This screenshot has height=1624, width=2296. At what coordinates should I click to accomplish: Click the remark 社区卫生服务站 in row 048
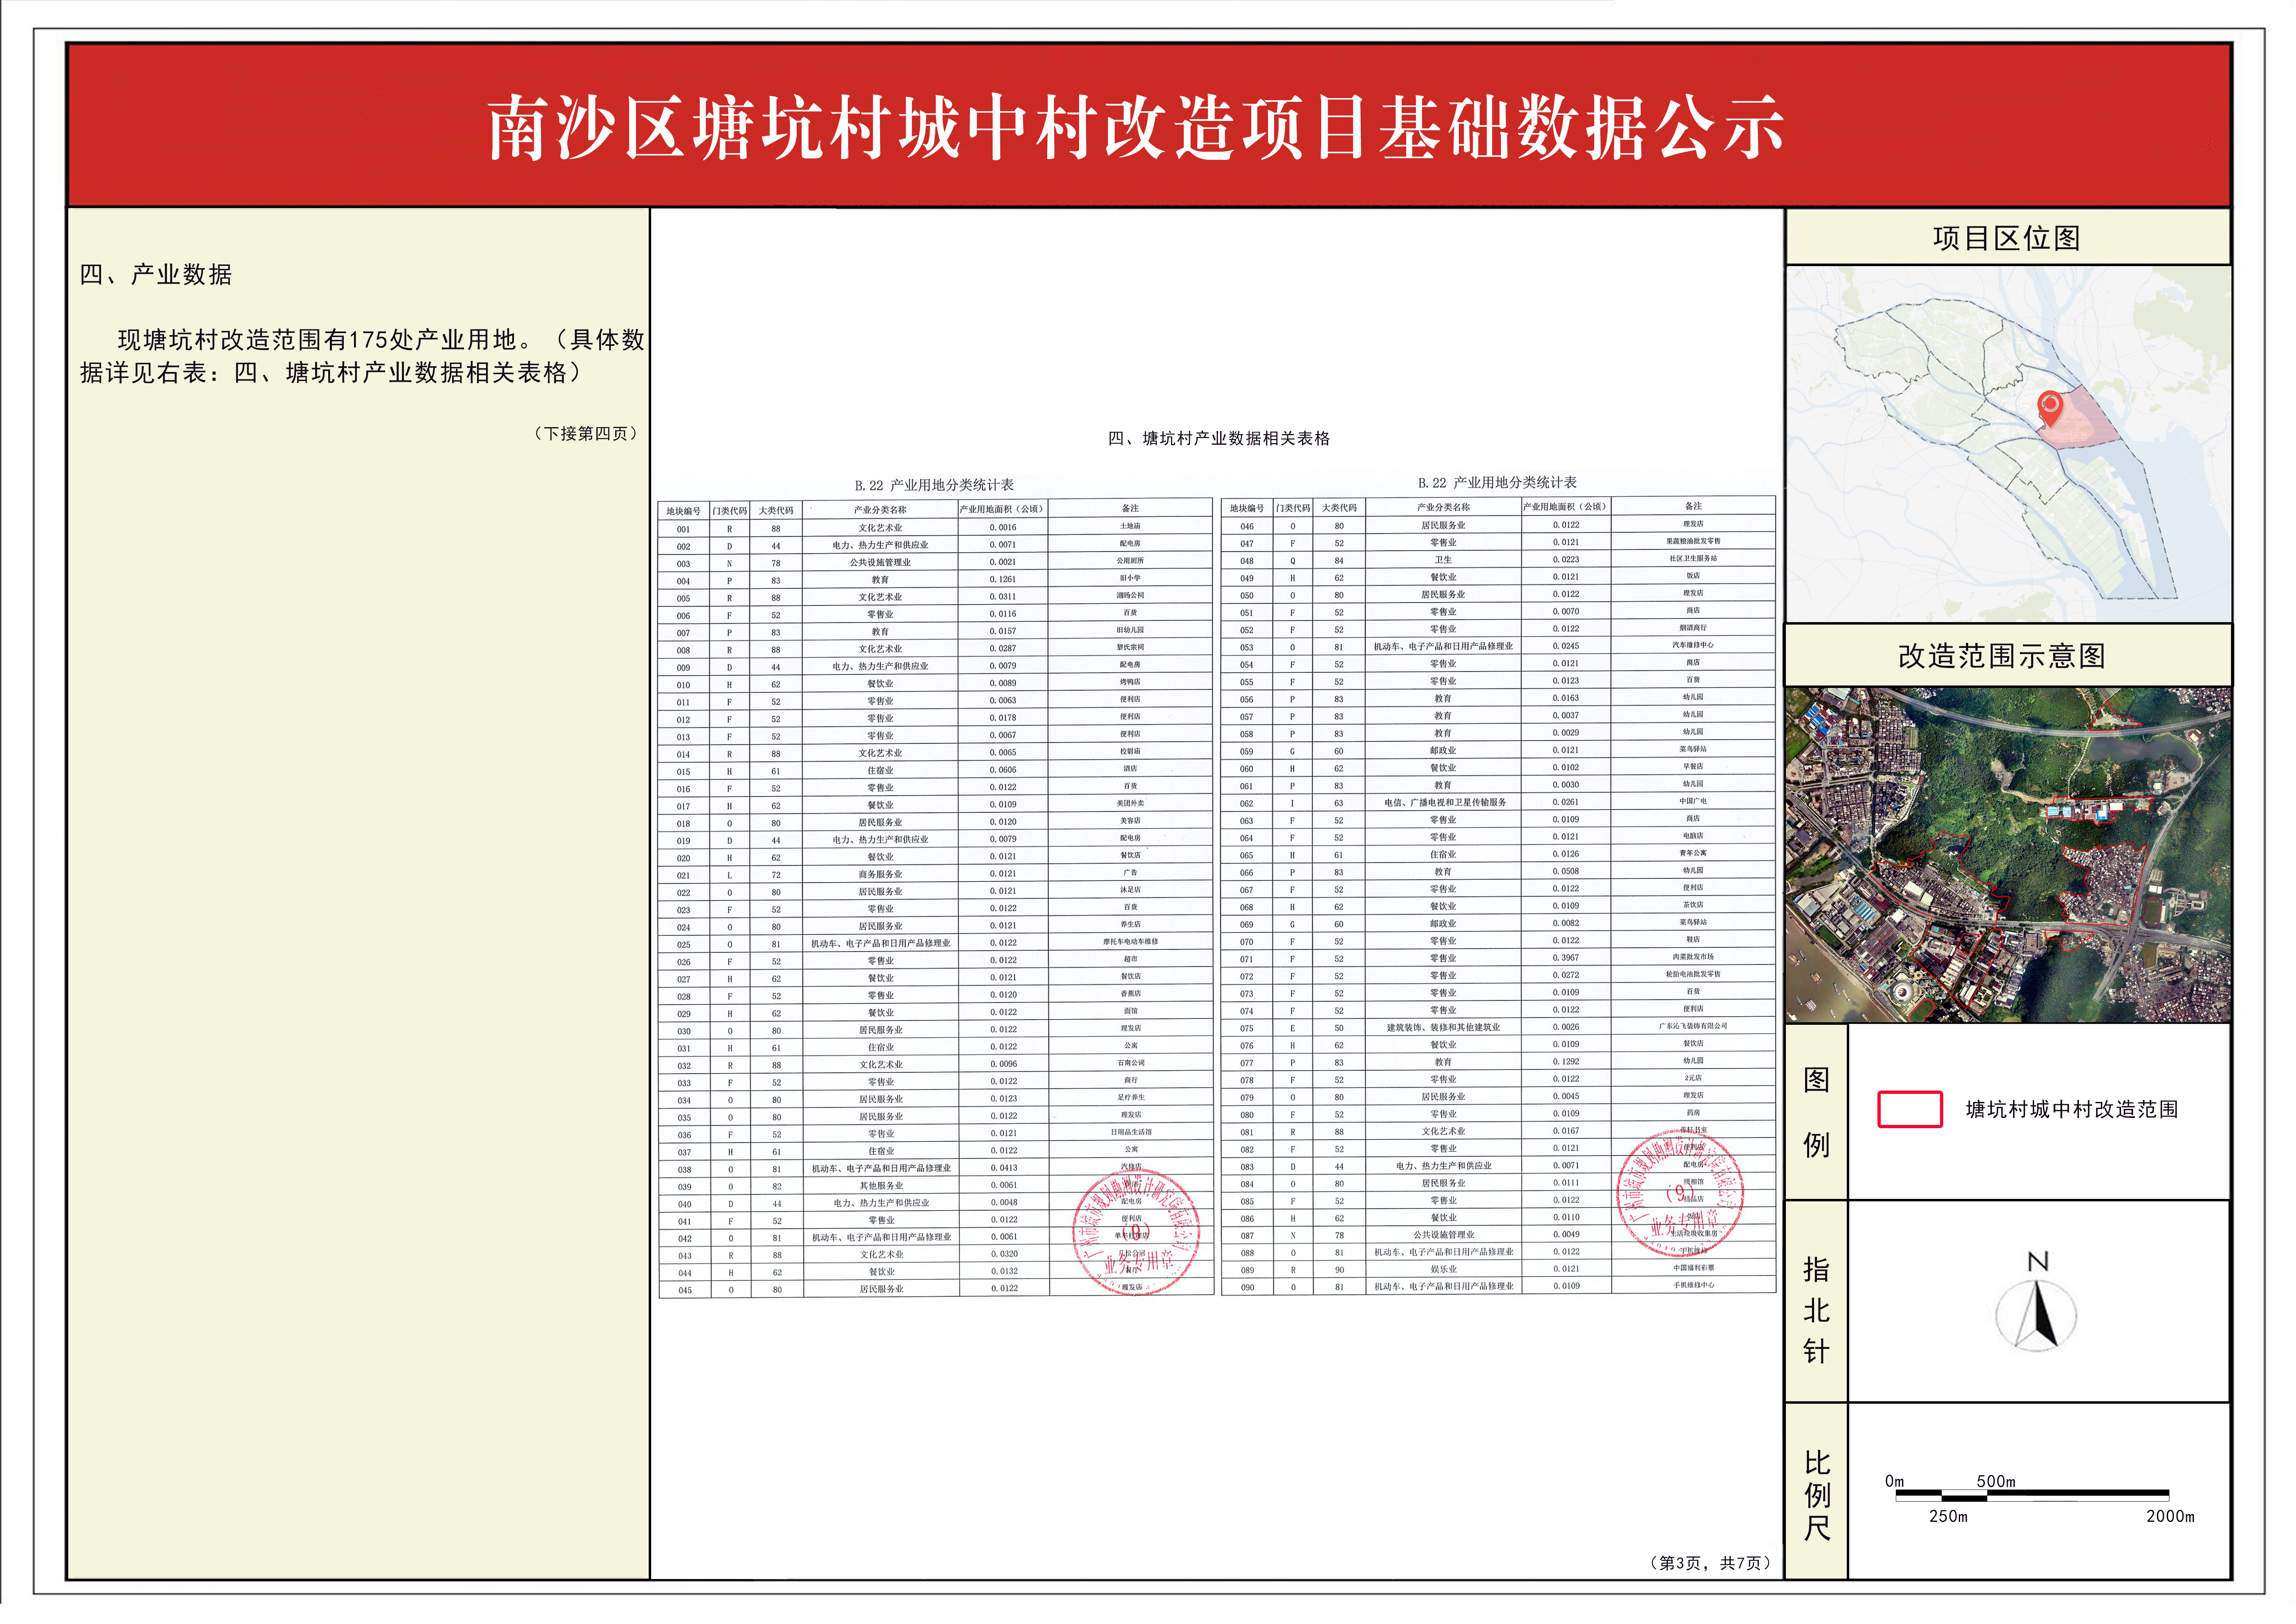[1693, 558]
